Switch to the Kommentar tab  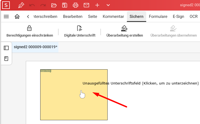tap(113, 17)
